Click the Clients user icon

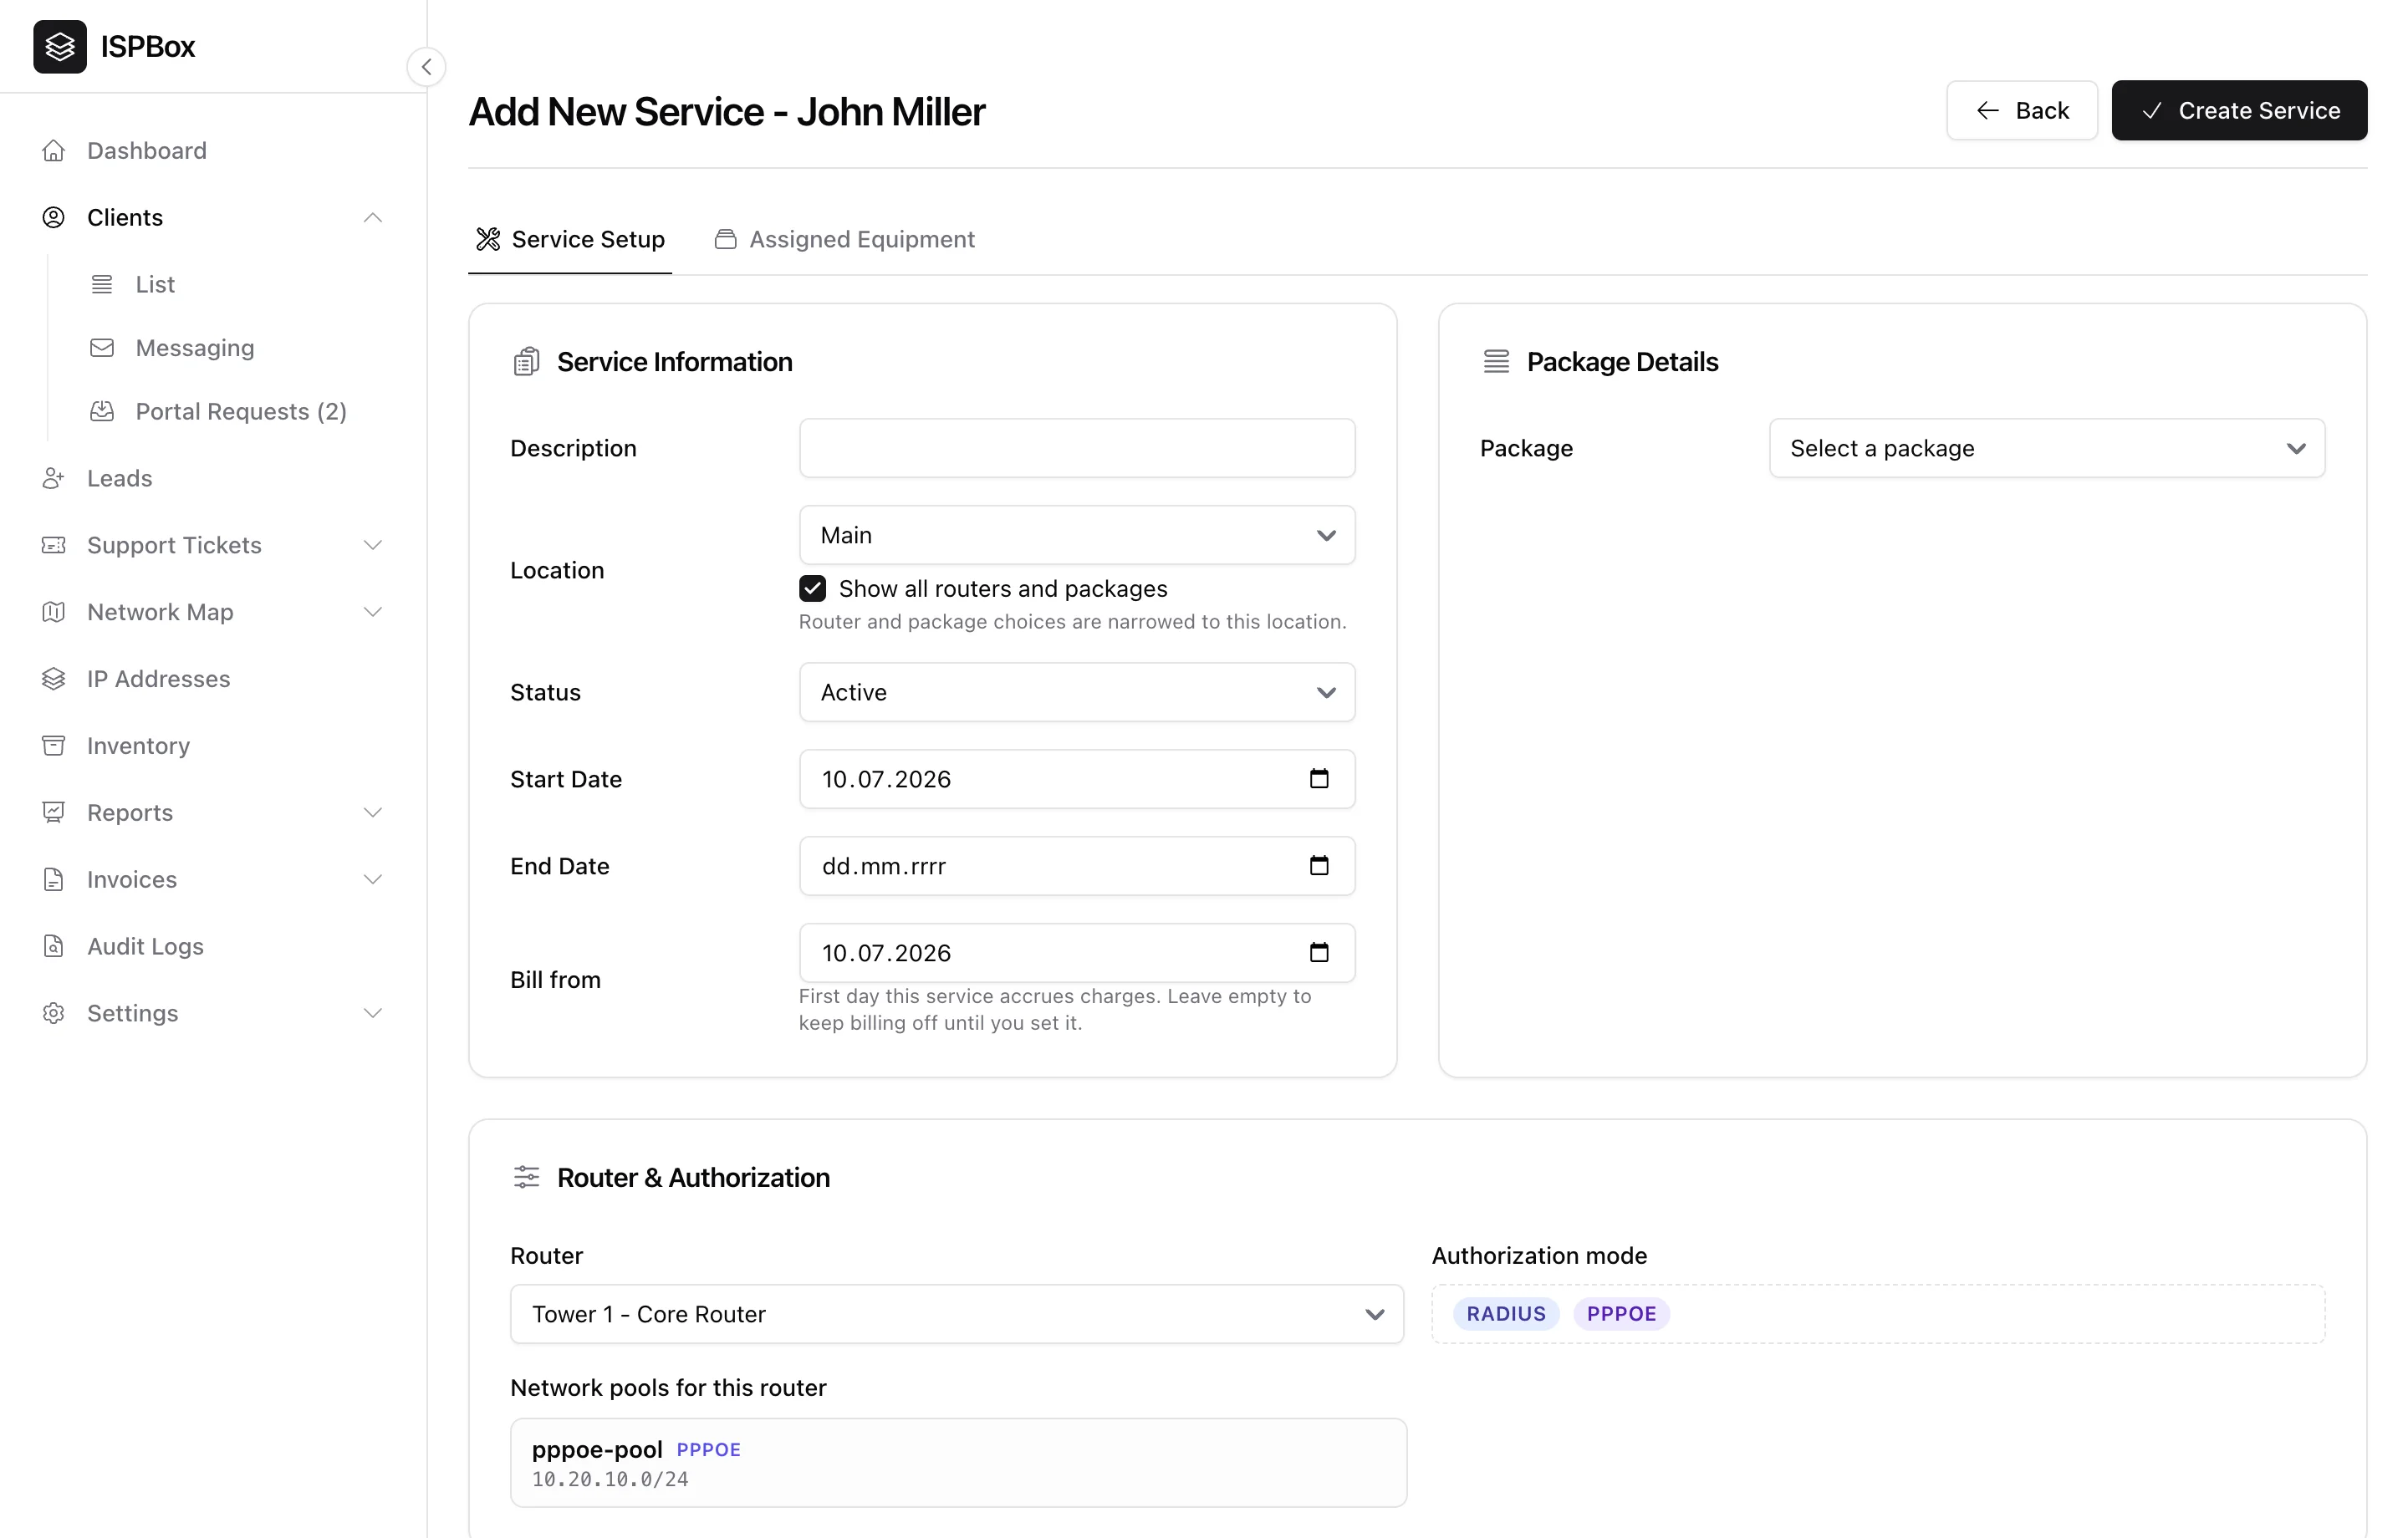53,217
